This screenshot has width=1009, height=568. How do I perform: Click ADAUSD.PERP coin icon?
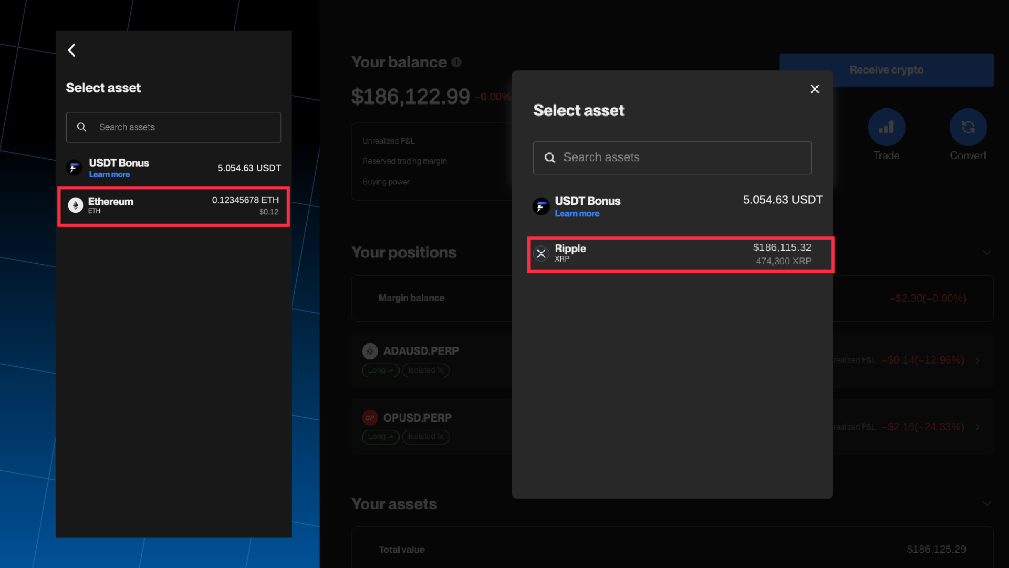(370, 351)
